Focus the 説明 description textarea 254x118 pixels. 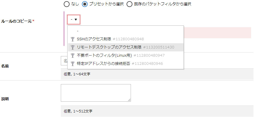(96, 93)
